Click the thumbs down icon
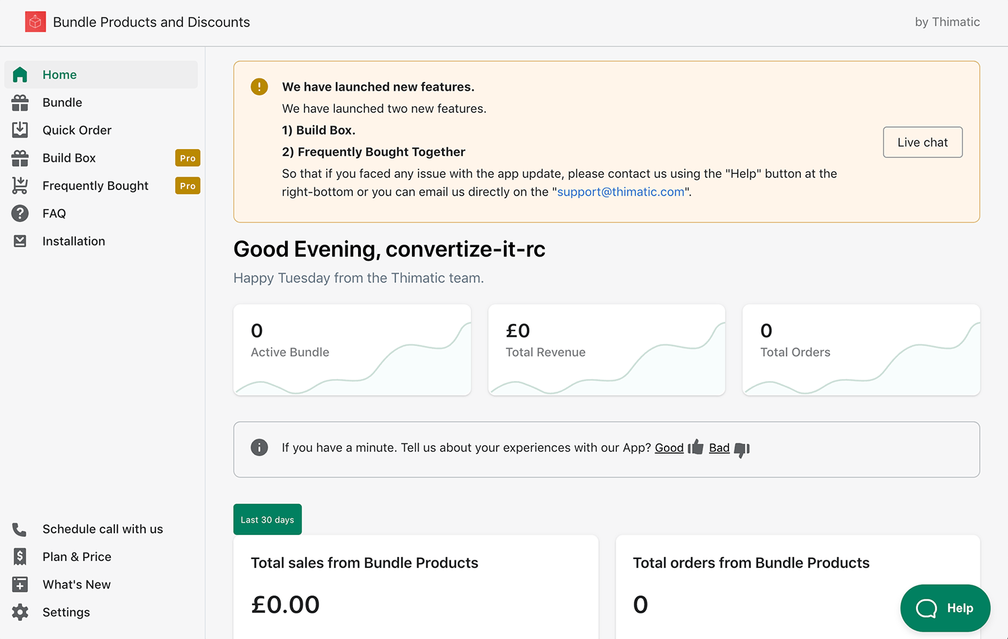1008x639 pixels. [742, 449]
